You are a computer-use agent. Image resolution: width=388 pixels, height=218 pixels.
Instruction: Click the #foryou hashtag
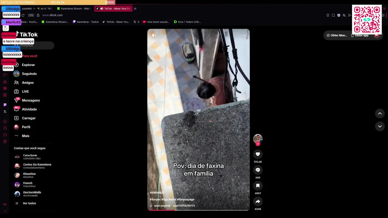[155, 200]
